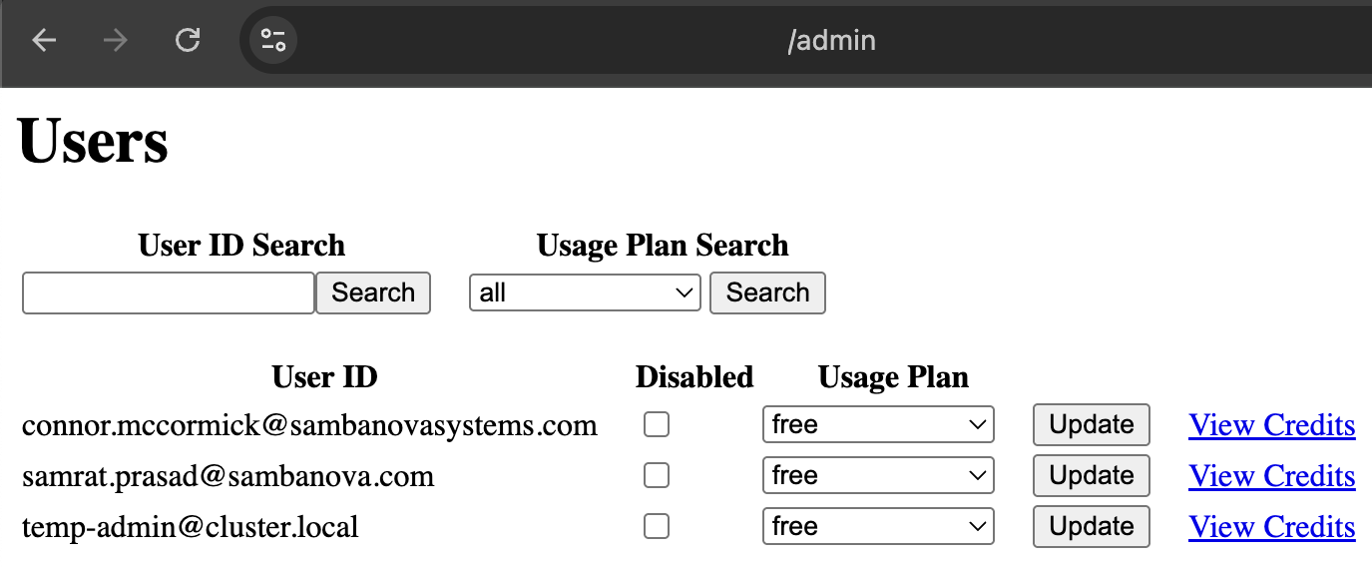Open the site information icon in address bar
This screenshot has width=1372, height=567.
[x=272, y=41]
